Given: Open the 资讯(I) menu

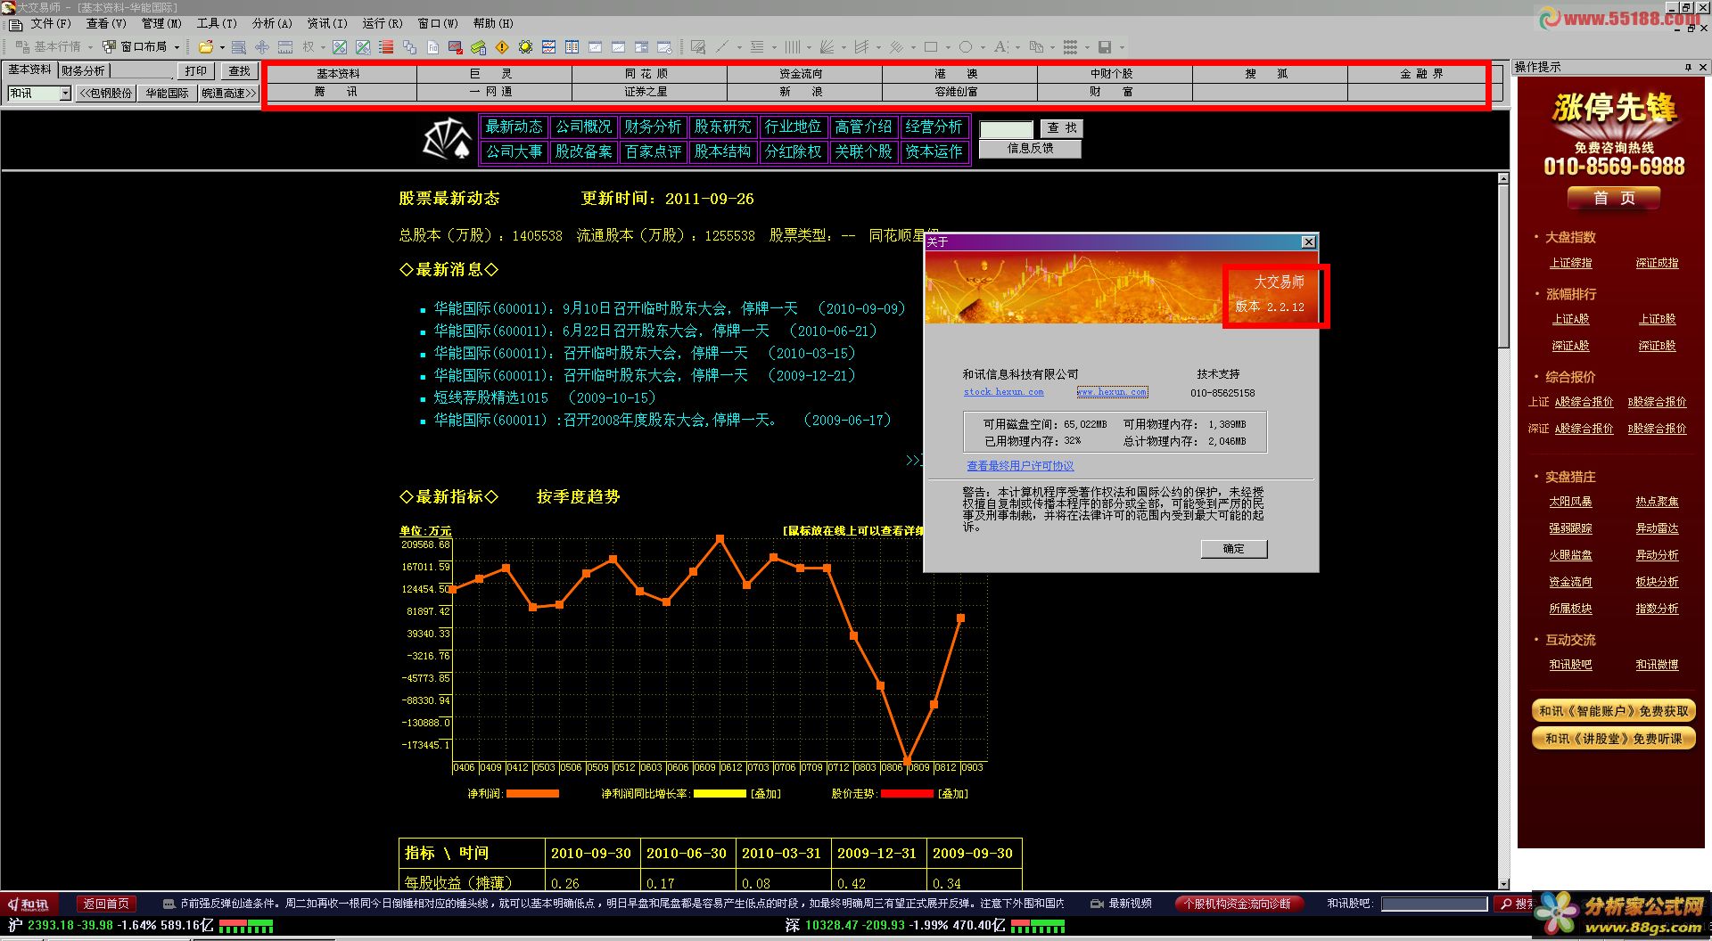Looking at the screenshot, I should (327, 23).
